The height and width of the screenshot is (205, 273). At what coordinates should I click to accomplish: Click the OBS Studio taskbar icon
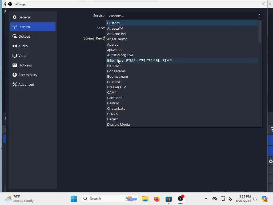click(180, 199)
